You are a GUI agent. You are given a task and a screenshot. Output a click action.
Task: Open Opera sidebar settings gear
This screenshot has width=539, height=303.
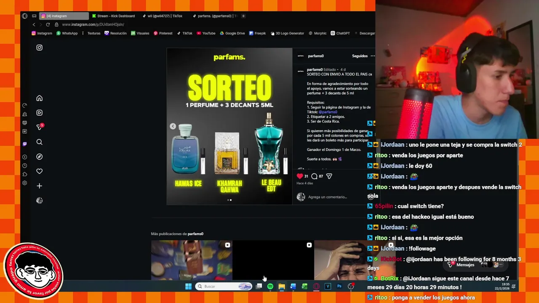24,183
